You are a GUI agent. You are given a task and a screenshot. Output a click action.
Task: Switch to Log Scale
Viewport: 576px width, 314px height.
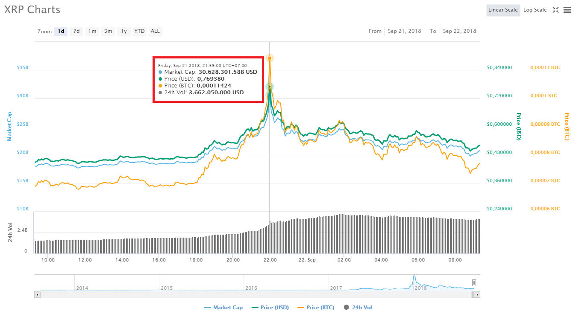click(x=535, y=10)
